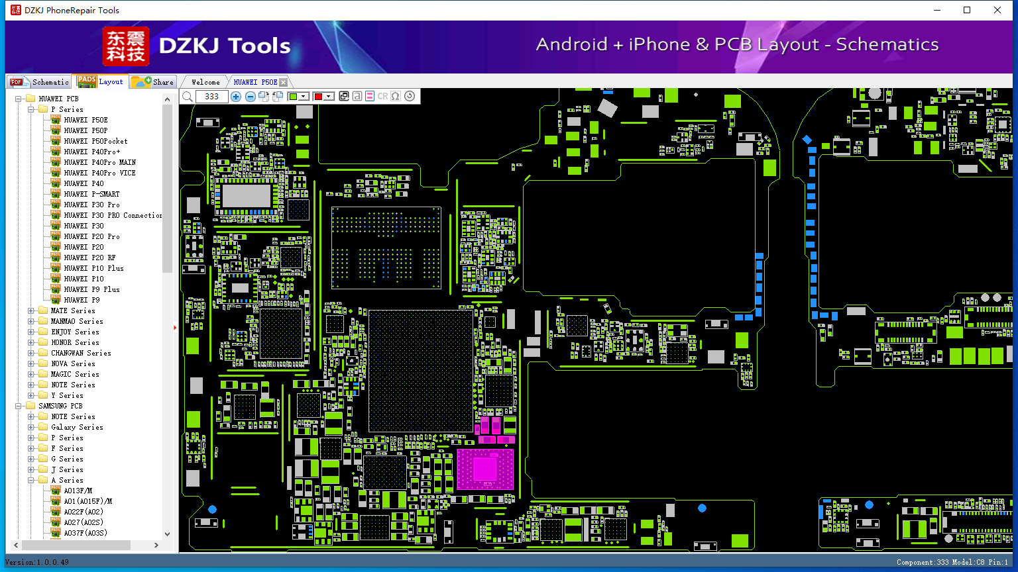The image size is (1018, 572).
Task: Switch to the Share tab
Action: pos(152,82)
